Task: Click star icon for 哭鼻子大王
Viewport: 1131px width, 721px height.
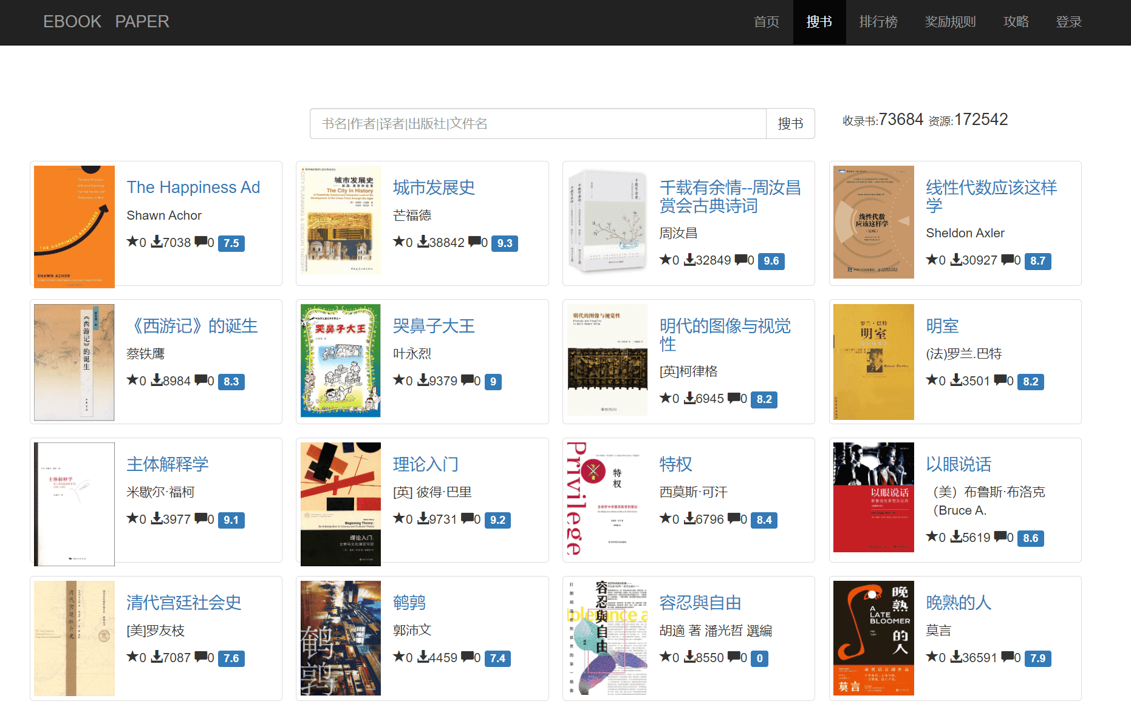Action: click(398, 380)
